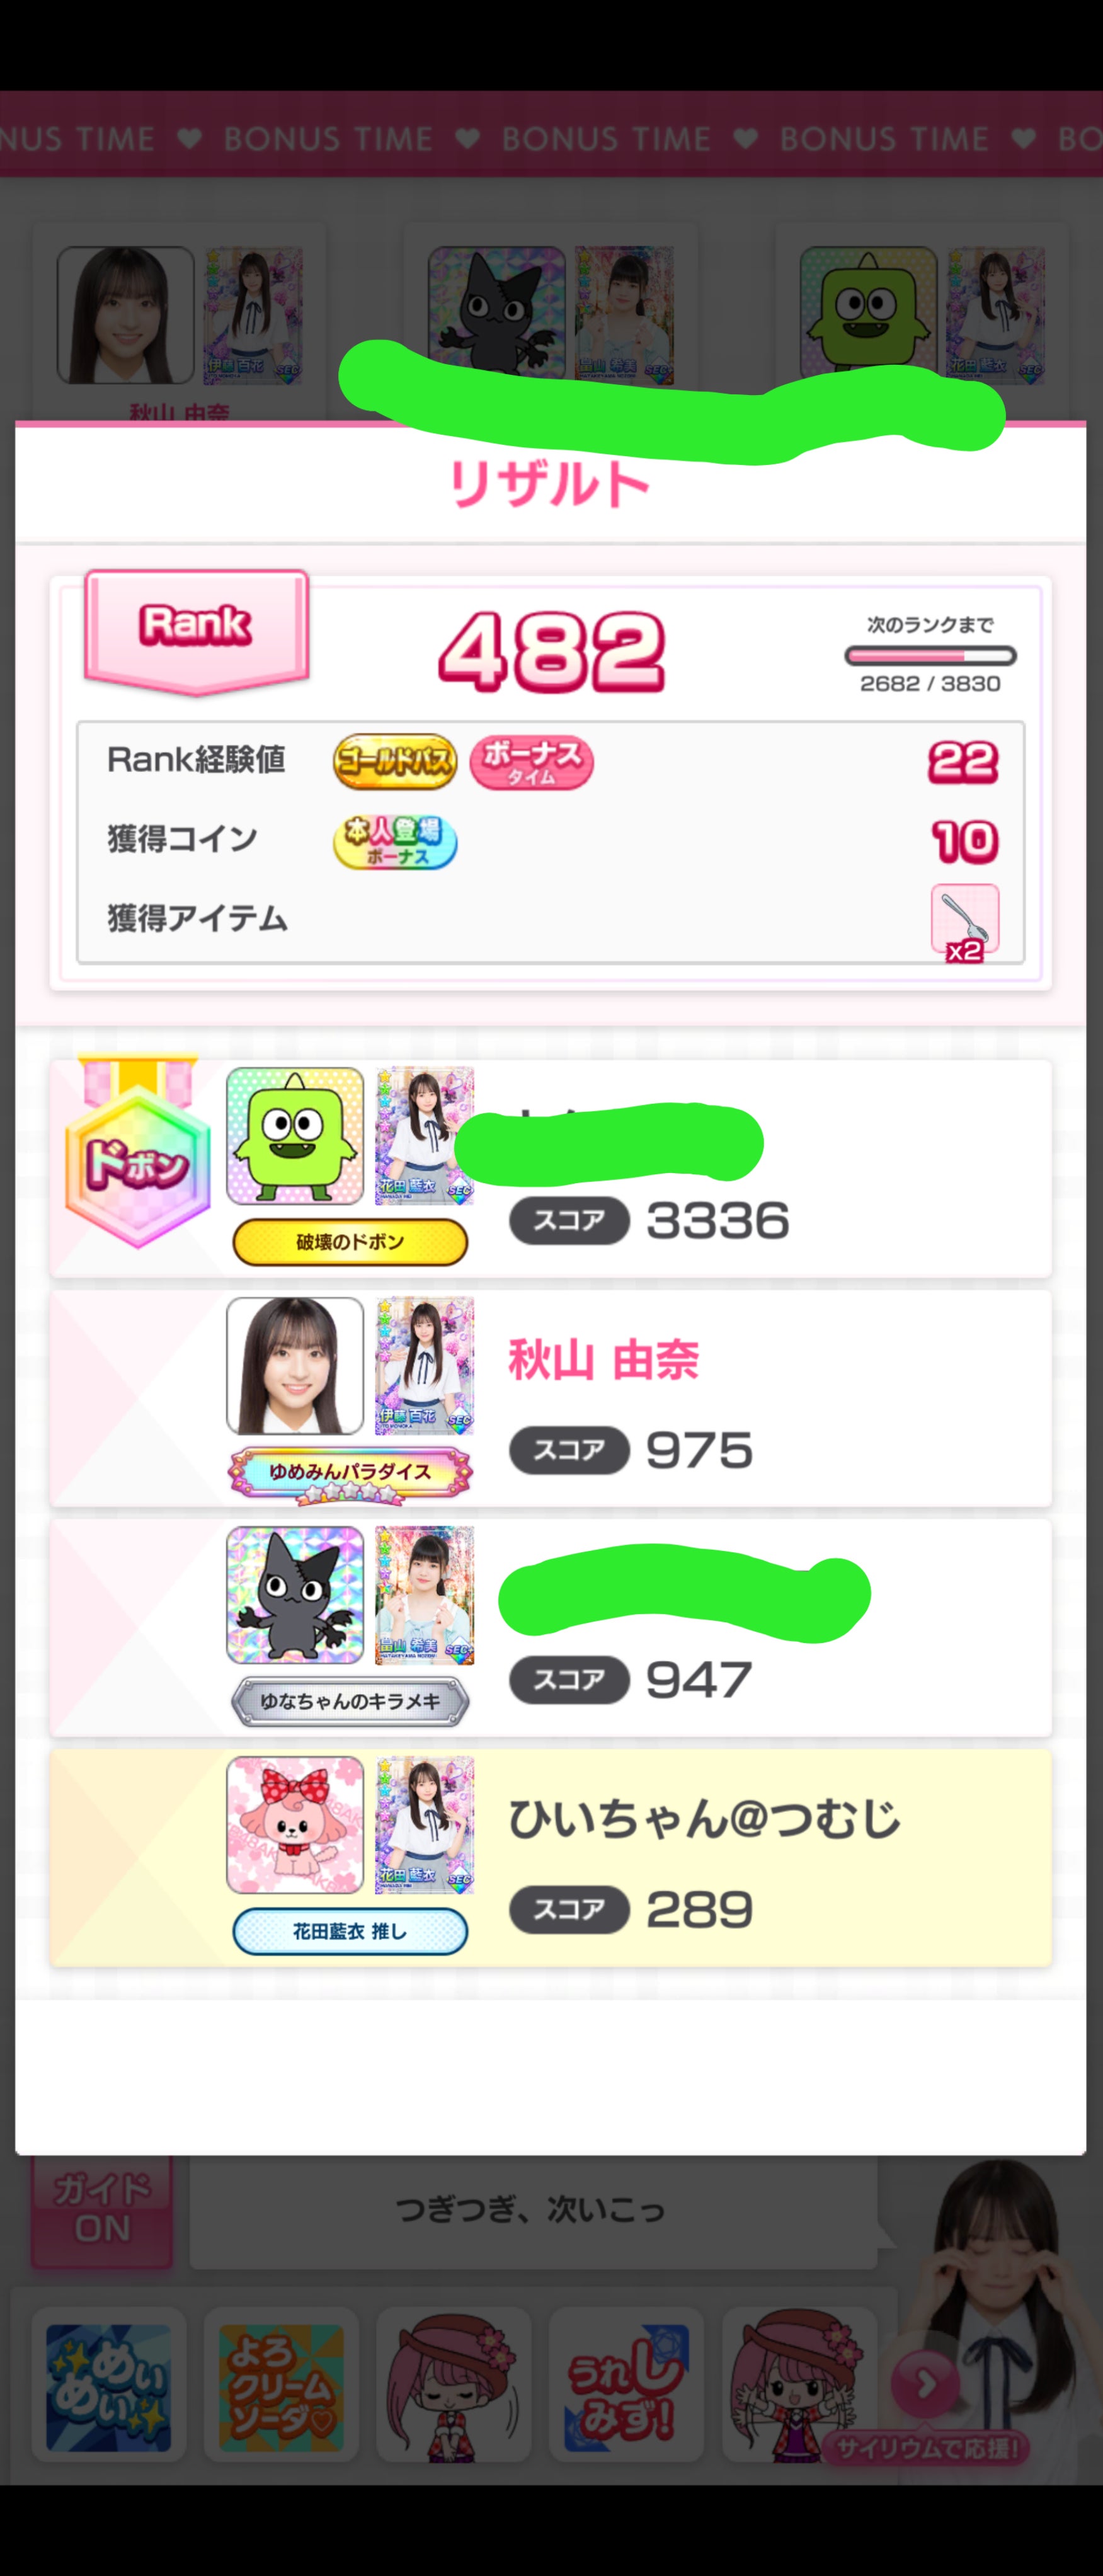Tap the pink poodle avatar with red bow

(295, 1825)
